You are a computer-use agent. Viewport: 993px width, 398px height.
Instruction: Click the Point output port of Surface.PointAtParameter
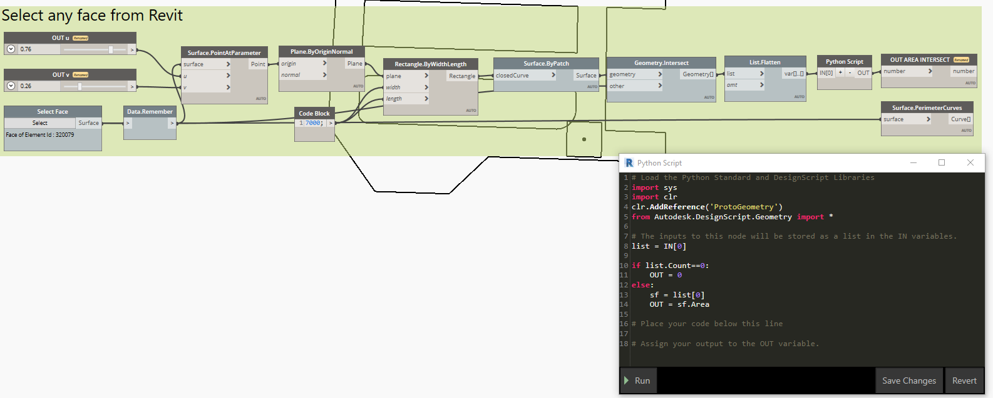258,64
